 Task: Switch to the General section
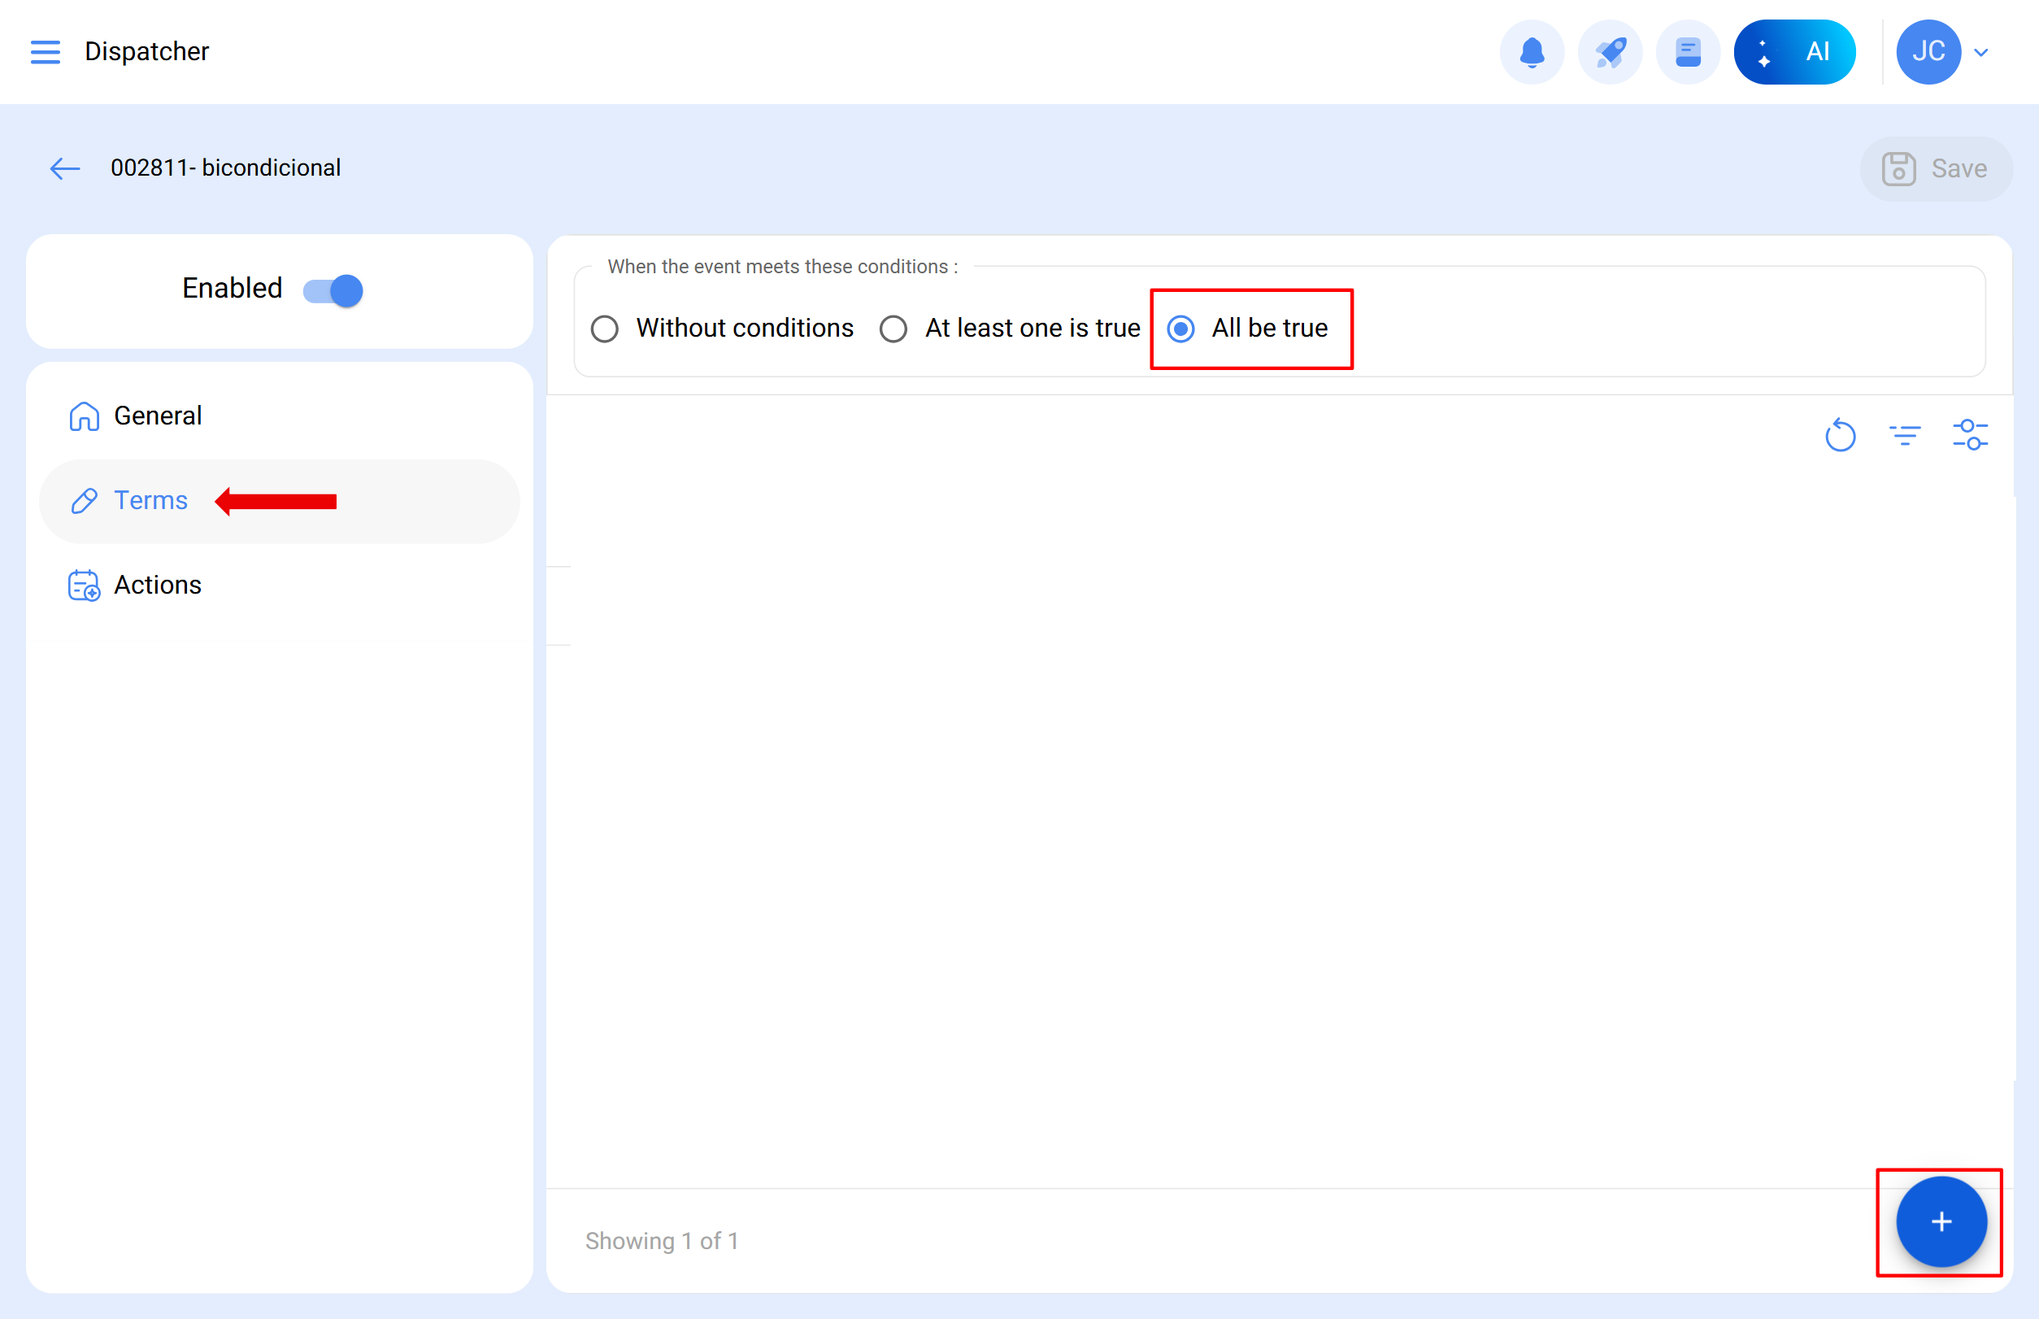[x=158, y=416]
